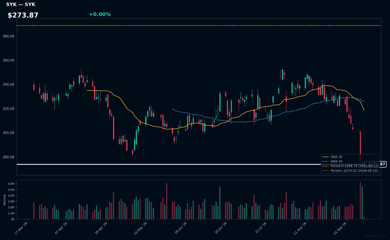Click the Period H $388.79 legend entry

pyautogui.click(x=350, y=166)
